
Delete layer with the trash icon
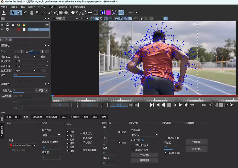tap(10, 40)
